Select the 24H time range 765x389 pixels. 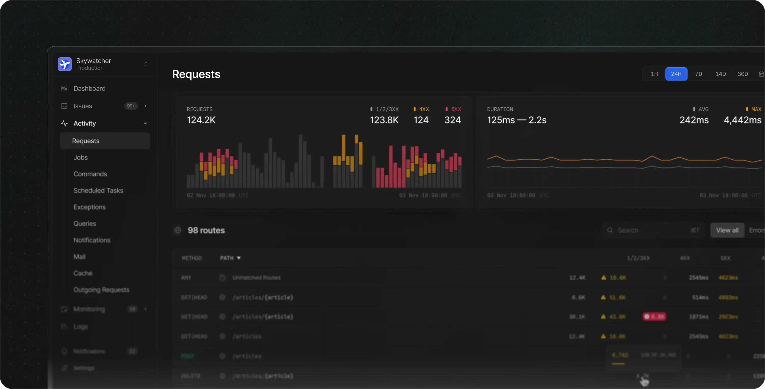[676, 74]
